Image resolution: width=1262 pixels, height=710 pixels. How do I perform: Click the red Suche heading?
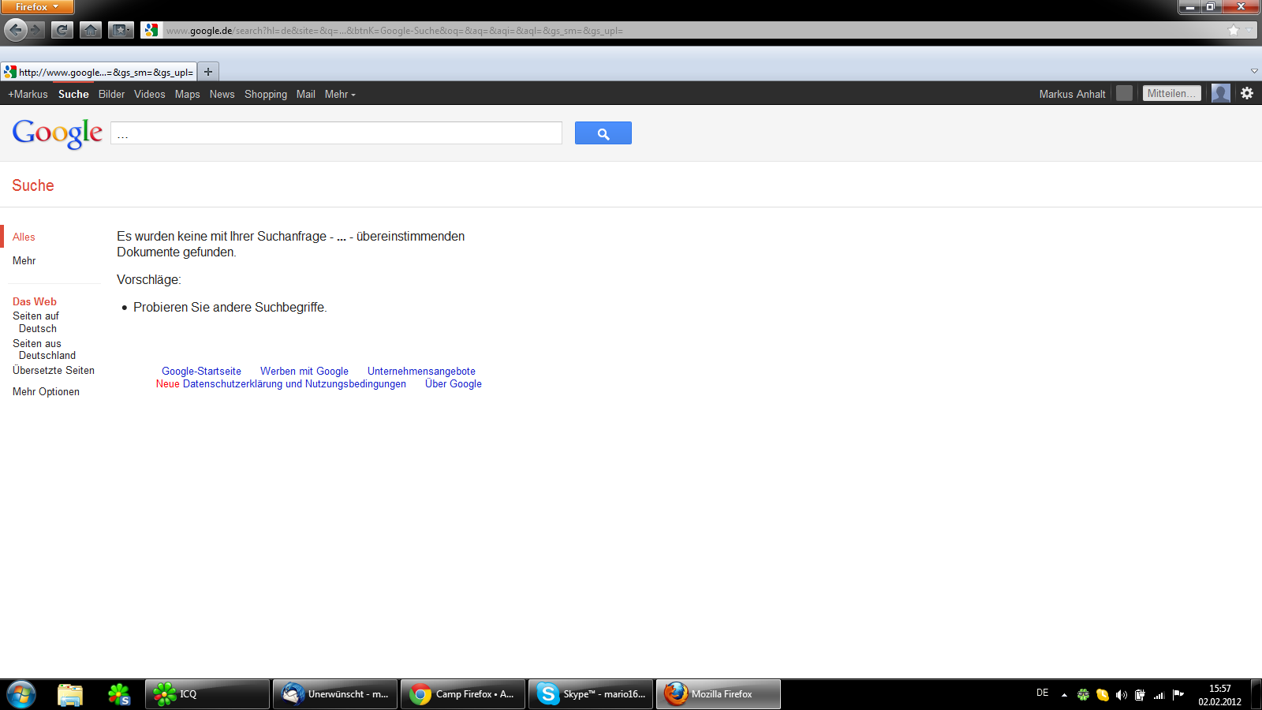(33, 185)
